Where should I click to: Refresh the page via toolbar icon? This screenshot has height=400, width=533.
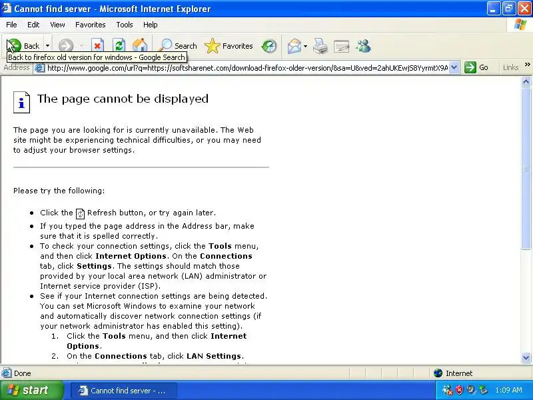119,45
